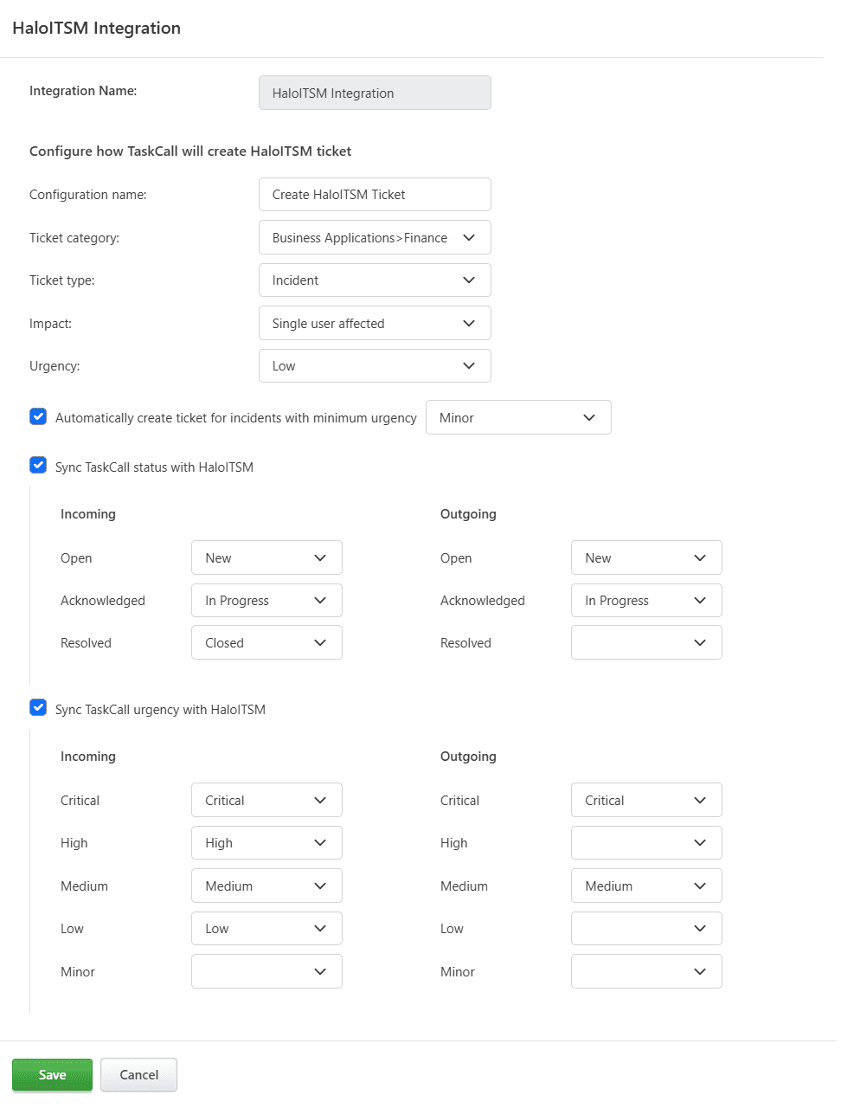
Task: Cancel the integration configuration
Action: click(x=138, y=1074)
